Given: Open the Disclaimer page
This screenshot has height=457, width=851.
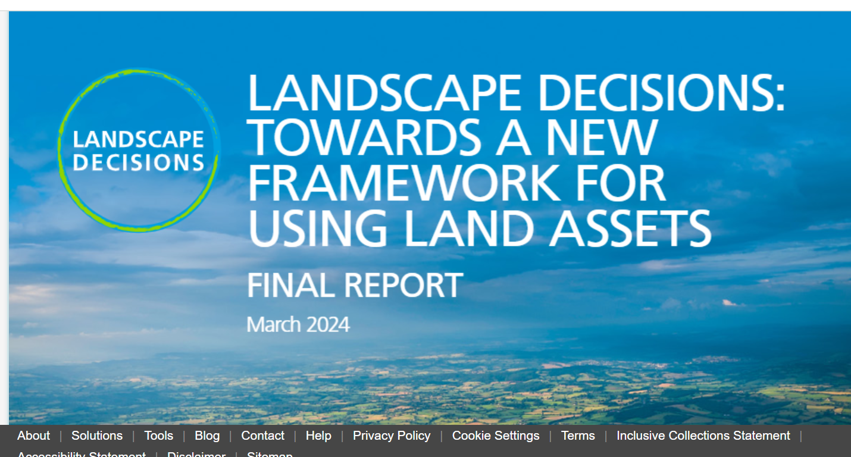Looking at the screenshot, I should point(196,455).
